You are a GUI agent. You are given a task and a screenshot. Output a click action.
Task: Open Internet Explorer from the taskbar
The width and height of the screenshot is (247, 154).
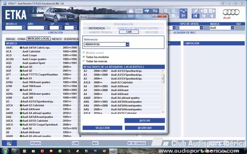point(15,151)
